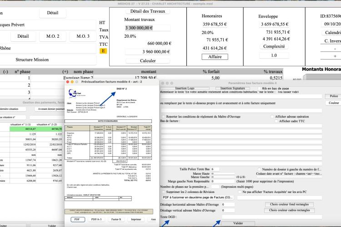
Task: Click the M.O. 2 button
Action: click(53, 36)
